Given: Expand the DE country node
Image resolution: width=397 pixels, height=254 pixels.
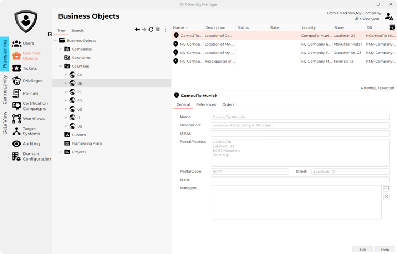Looking at the screenshot, I should (x=65, y=83).
